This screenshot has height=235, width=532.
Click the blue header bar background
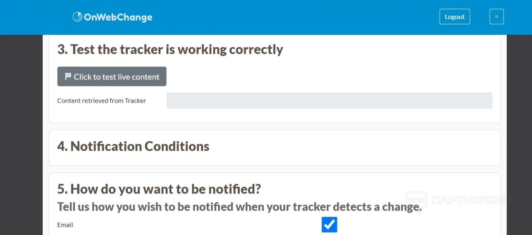tap(285, 17)
